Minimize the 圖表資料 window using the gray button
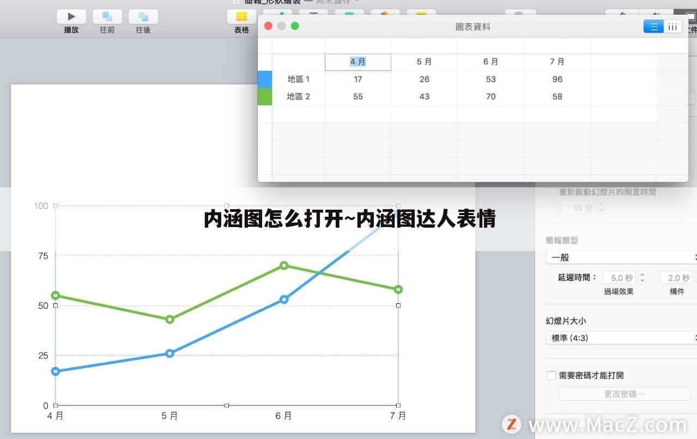 coord(282,26)
